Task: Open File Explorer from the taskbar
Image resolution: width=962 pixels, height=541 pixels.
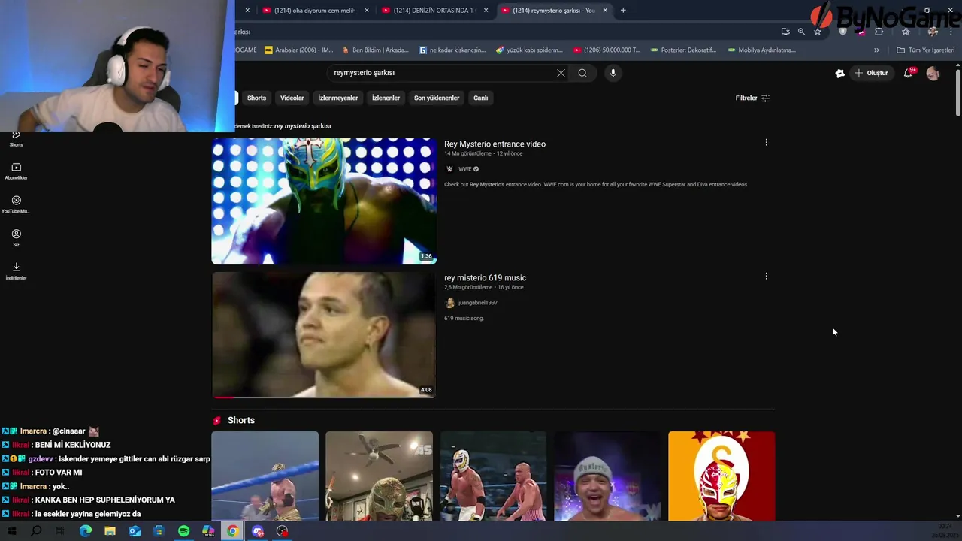Action: (x=110, y=531)
